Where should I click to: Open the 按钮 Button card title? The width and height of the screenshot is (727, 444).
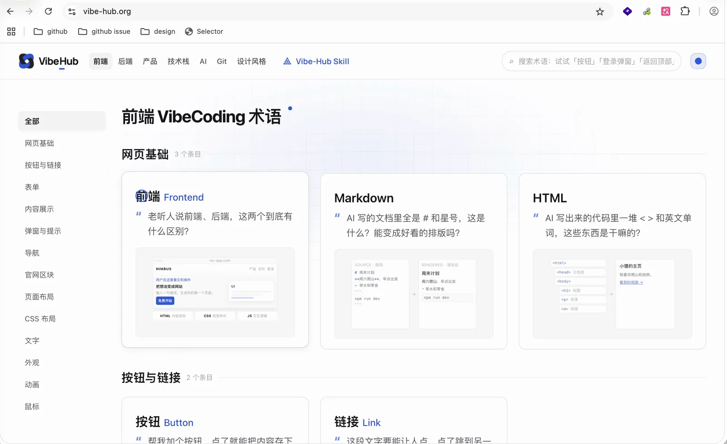(x=164, y=422)
